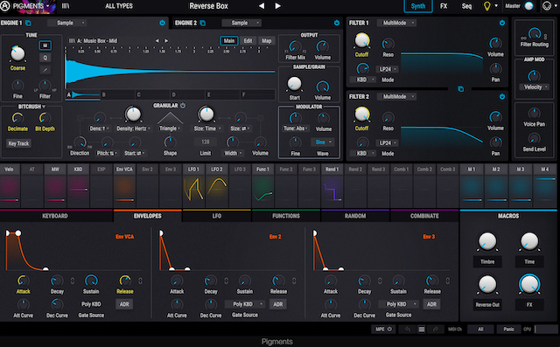Open Filter 2 LP24 mode dropdown

pos(388,143)
